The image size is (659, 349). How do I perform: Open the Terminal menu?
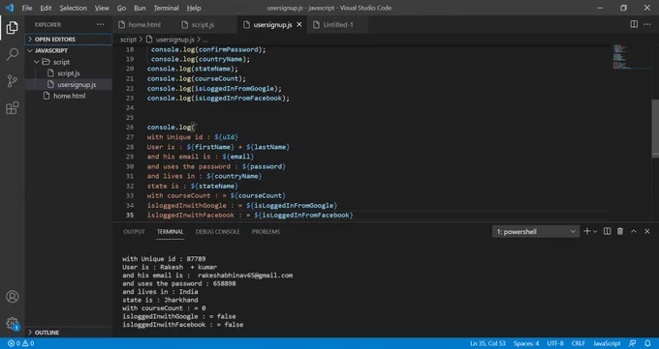(x=166, y=8)
